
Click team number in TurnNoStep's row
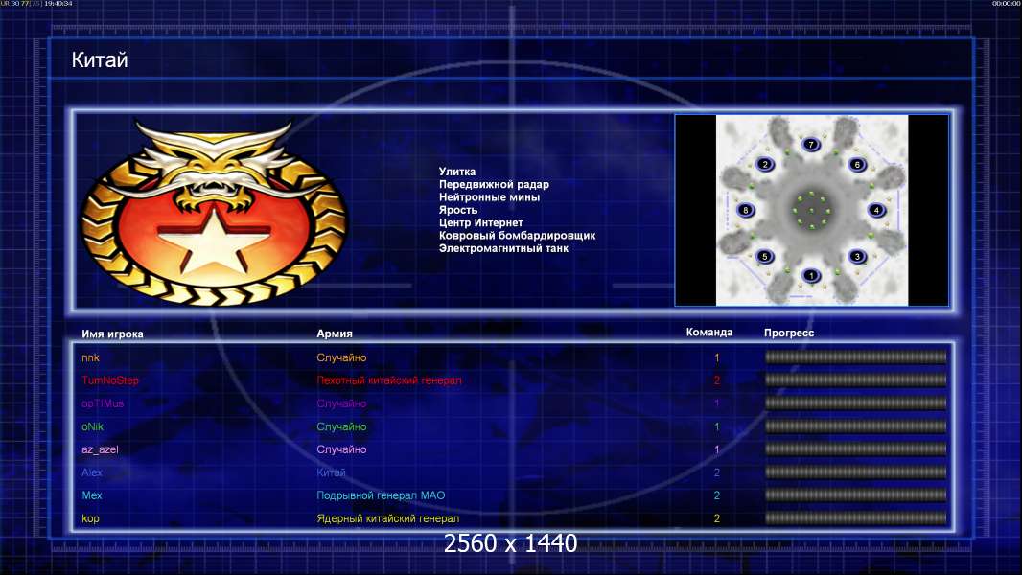(717, 380)
